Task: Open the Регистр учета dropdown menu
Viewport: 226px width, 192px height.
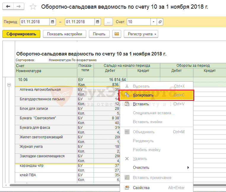Action: [x=141, y=34]
